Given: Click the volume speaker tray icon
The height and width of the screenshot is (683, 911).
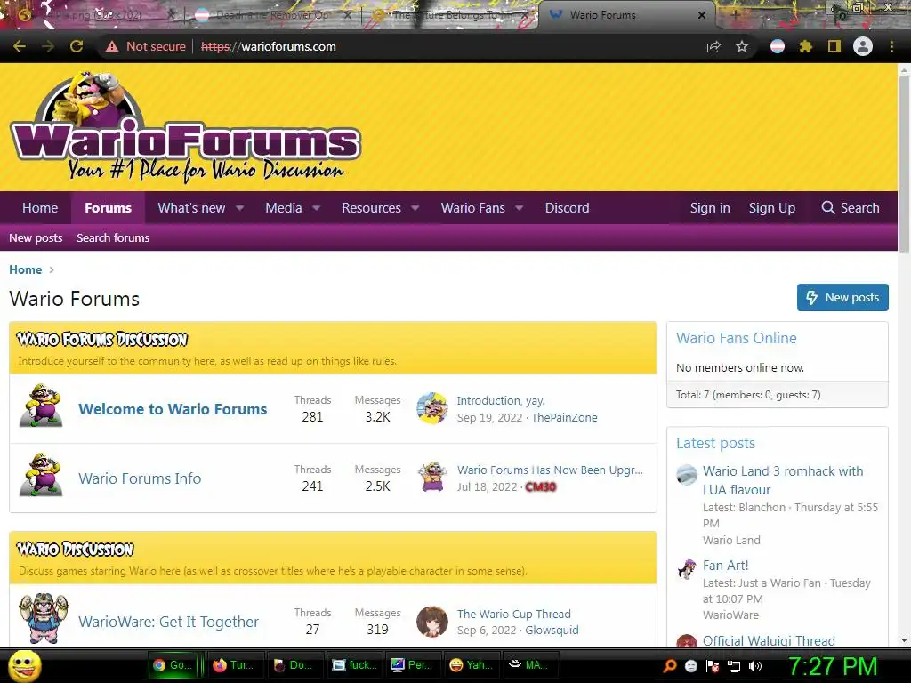Looking at the screenshot, I should point(755,666).
